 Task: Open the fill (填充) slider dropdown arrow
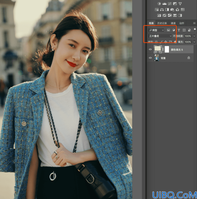point(194,42)
